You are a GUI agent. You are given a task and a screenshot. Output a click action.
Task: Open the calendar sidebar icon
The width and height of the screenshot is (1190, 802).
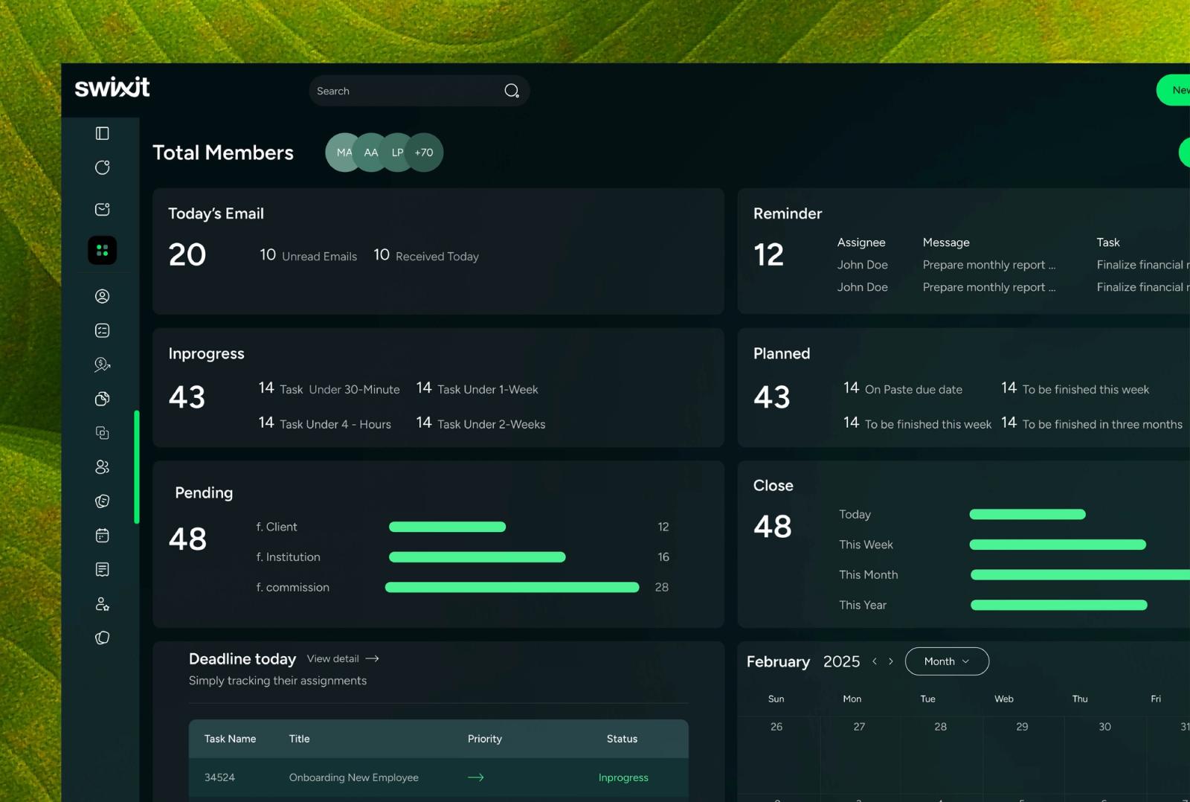click(103, 536)
